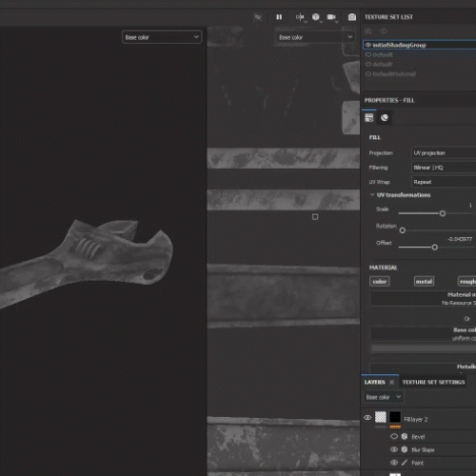This screenshot has height=476, width=476.
Task: Select the Layers tab
Action: (375, 382)
